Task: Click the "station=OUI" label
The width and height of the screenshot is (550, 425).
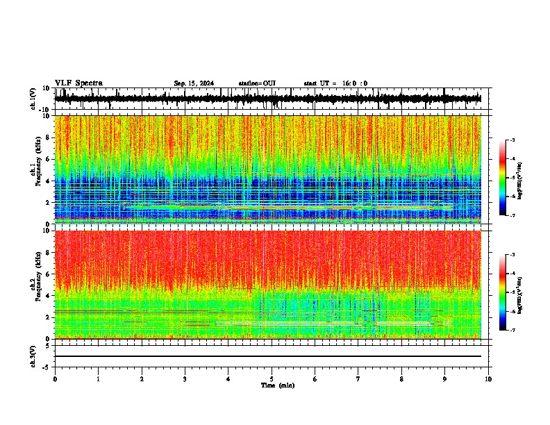Action: click(x=257, y=83)
